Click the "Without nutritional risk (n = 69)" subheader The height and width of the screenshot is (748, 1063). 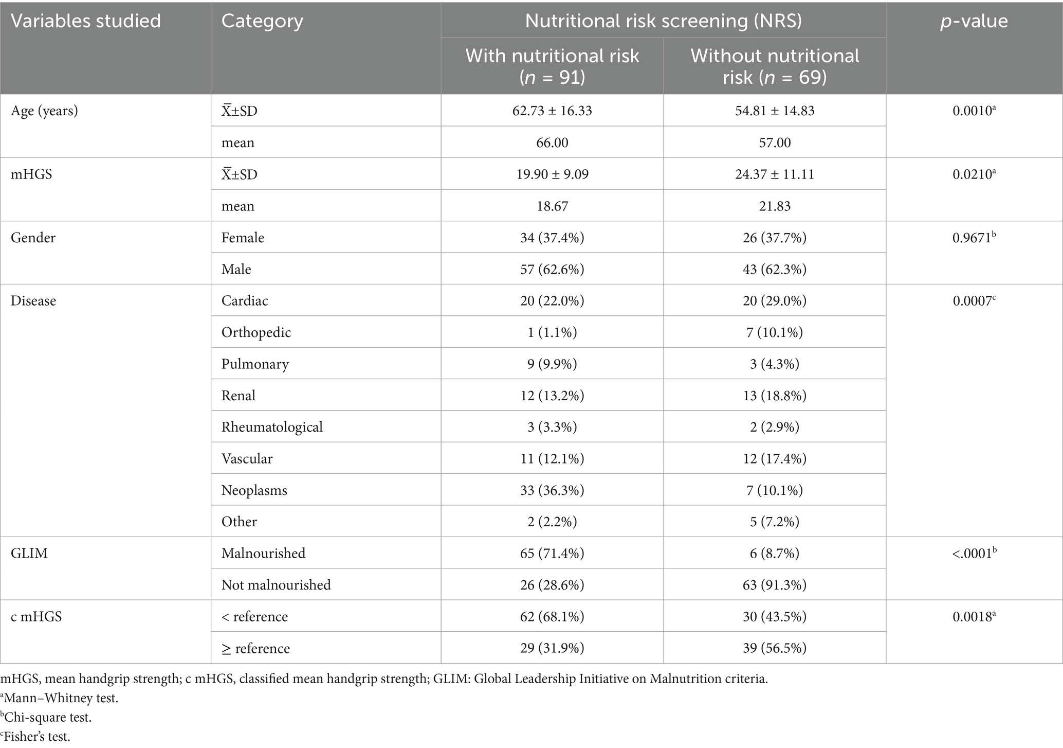pos(775,66)
